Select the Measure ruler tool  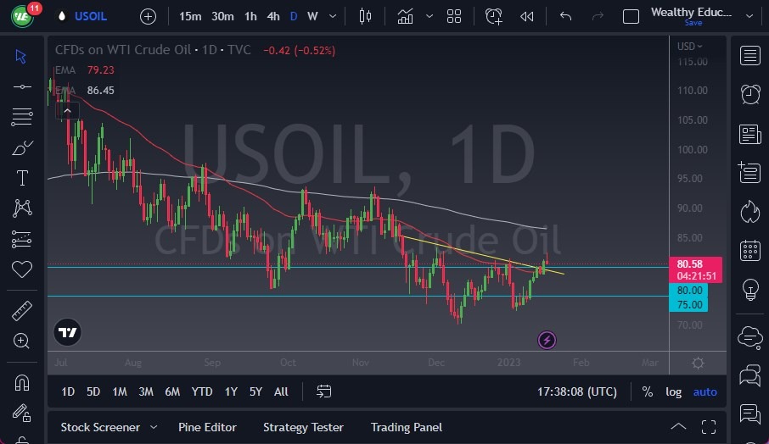22,311
